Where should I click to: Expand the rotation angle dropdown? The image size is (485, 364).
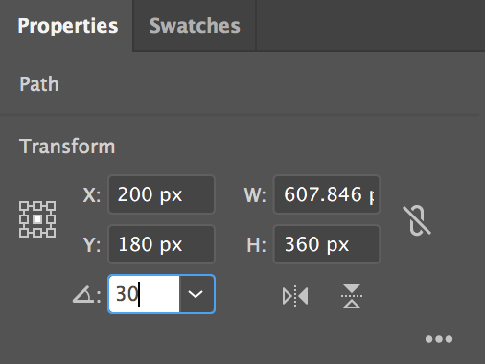coord(196,294)
